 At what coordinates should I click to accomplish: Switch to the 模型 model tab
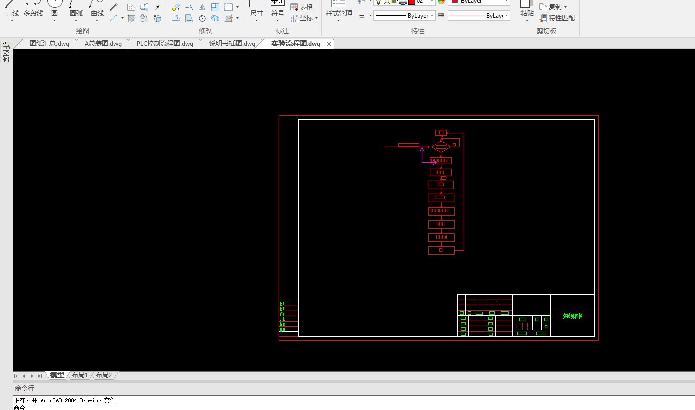[57, 375]
